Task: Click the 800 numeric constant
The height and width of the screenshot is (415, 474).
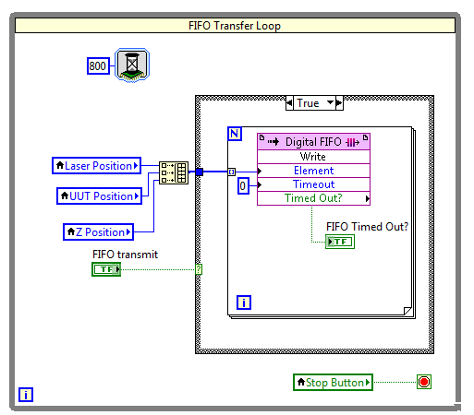Action: pyautogui.click(x=98, y=65)
